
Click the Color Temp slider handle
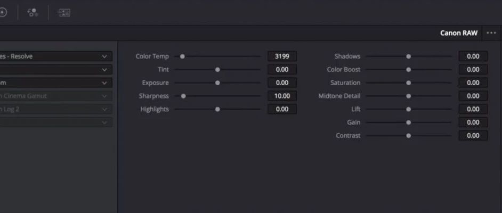click(182, 56)
